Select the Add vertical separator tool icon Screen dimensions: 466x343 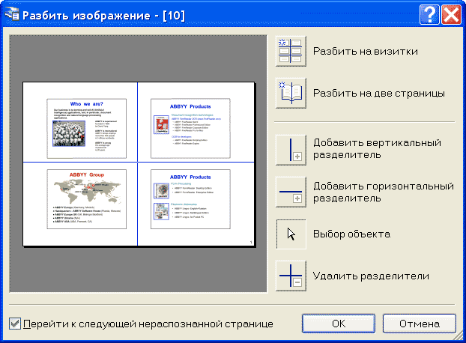click(x=291, y=150)
